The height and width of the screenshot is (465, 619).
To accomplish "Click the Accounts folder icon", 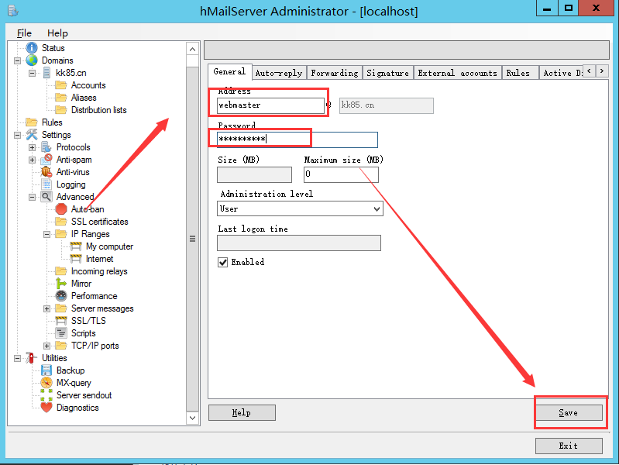I will tap(60, 85).
